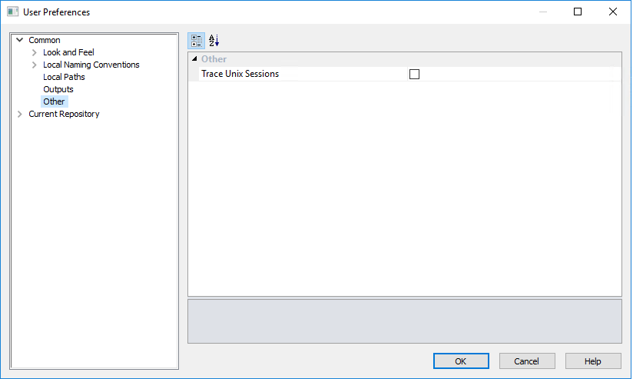The image size is (633, 379).
Task: Expand the Local Naming Conventions node
Action: (35, 65)
